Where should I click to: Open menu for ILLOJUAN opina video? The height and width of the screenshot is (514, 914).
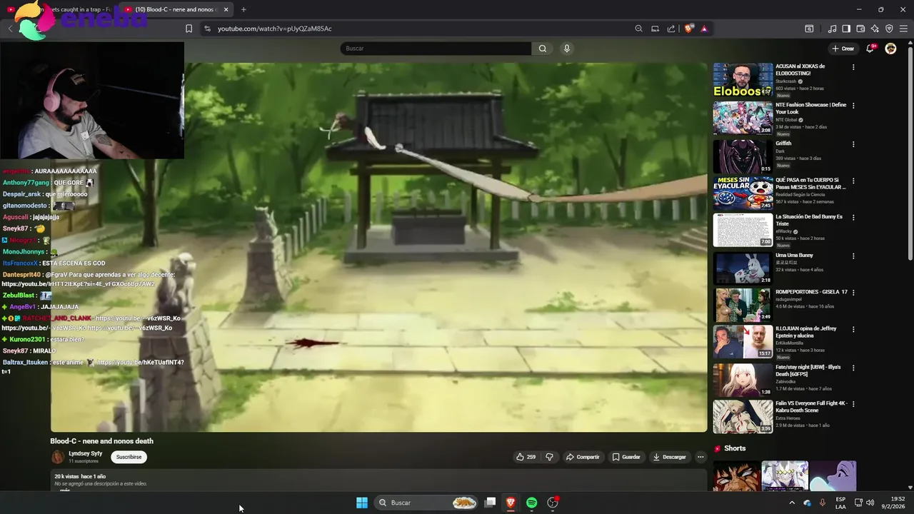[853, 329]
